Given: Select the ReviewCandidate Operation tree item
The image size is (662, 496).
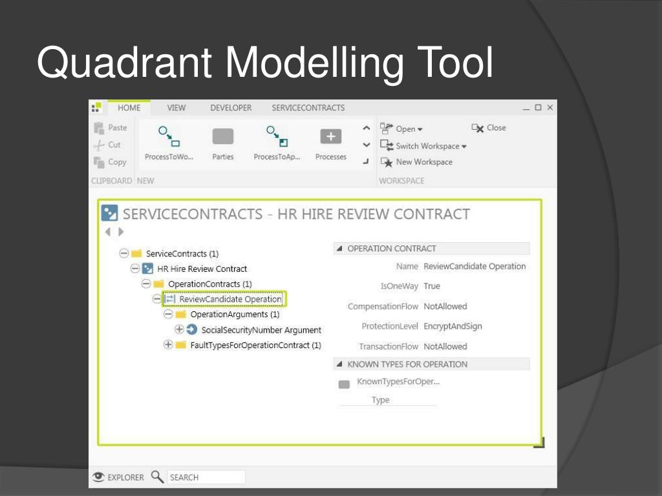Looking at the screenshot, I should tap(231, 299).
